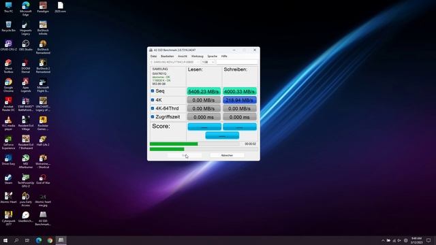Launch Resident Evil Village shortcut
Viewport: 436px width, 245px height.
(26, 123)
